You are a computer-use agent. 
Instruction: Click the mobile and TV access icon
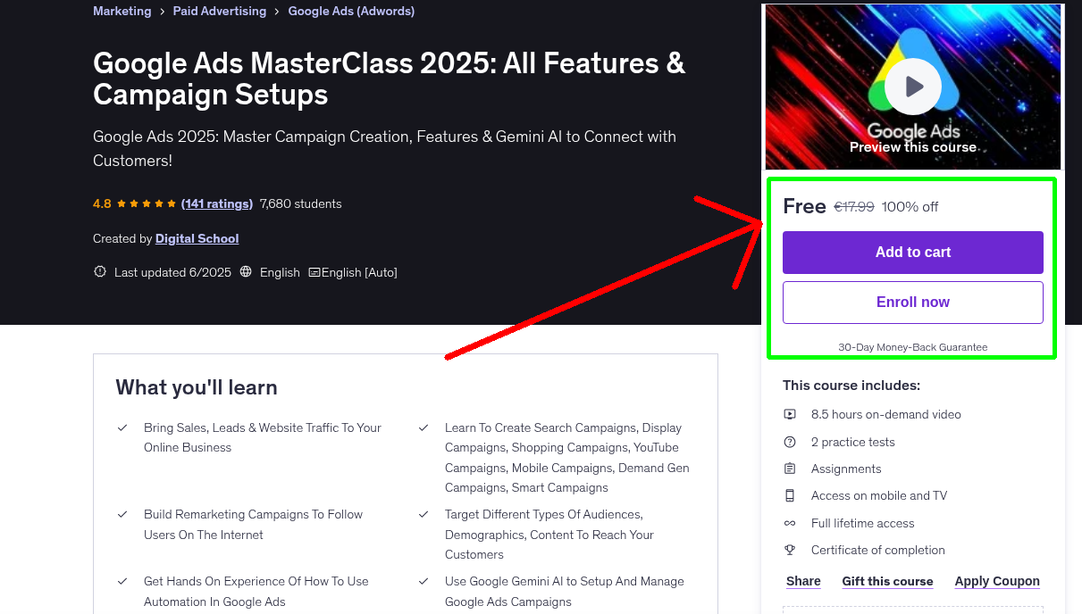click(790, 495)
